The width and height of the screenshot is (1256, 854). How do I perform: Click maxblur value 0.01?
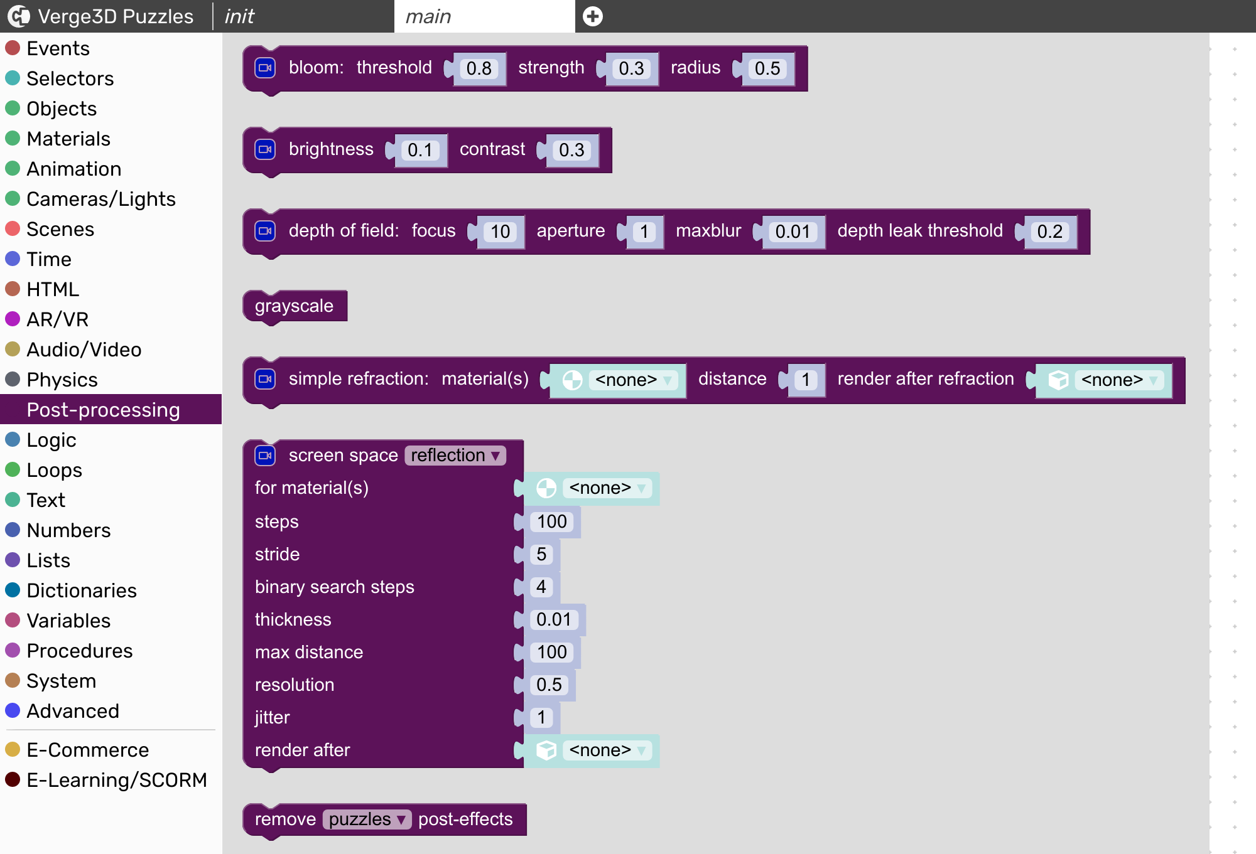[793, 232]
